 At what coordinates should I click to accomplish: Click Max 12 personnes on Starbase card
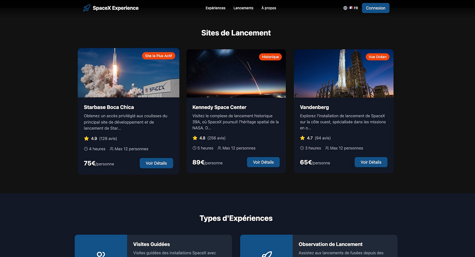pos(131,149)
